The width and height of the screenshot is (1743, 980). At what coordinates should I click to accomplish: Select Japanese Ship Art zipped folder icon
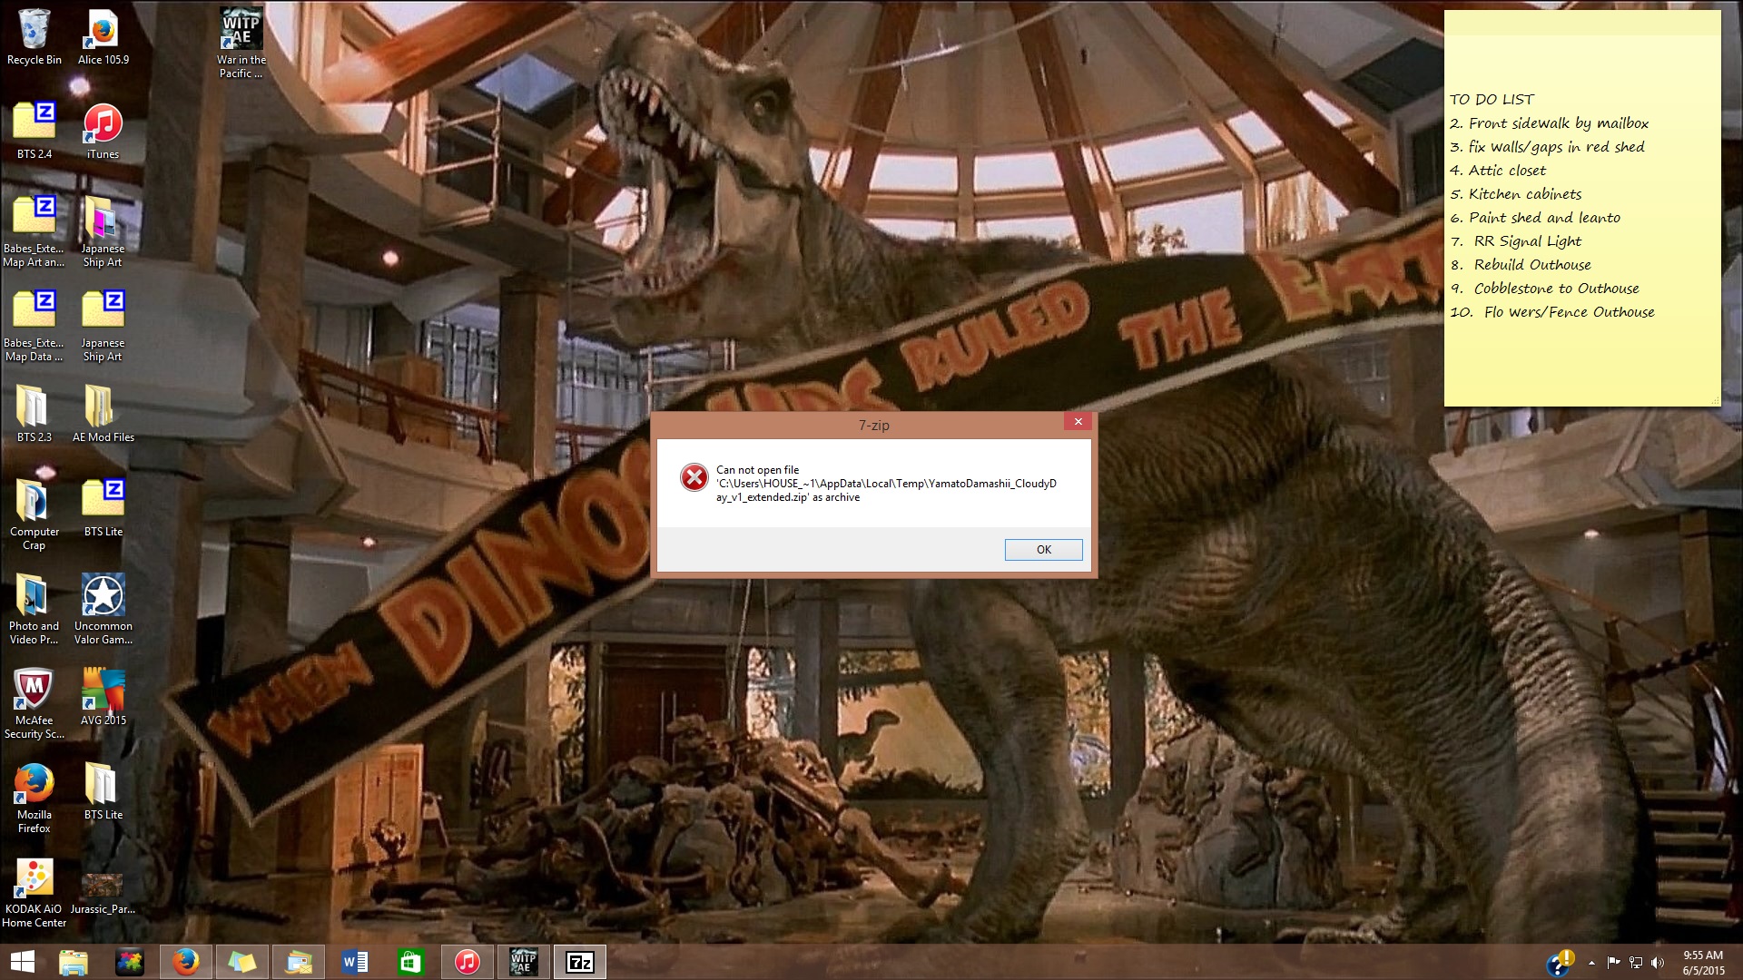coord(103,327)
